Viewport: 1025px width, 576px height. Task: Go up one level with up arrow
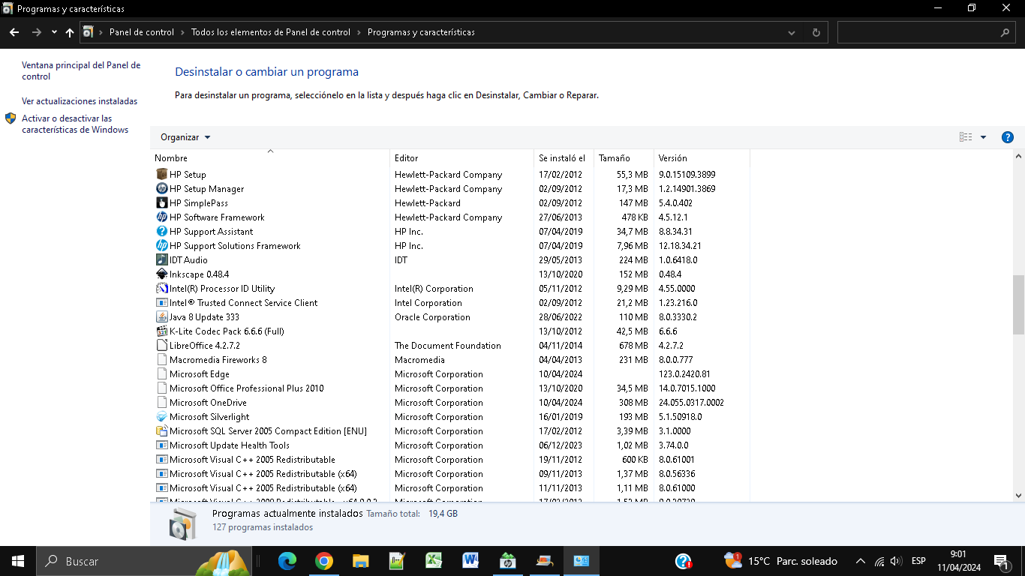(70, 32)
